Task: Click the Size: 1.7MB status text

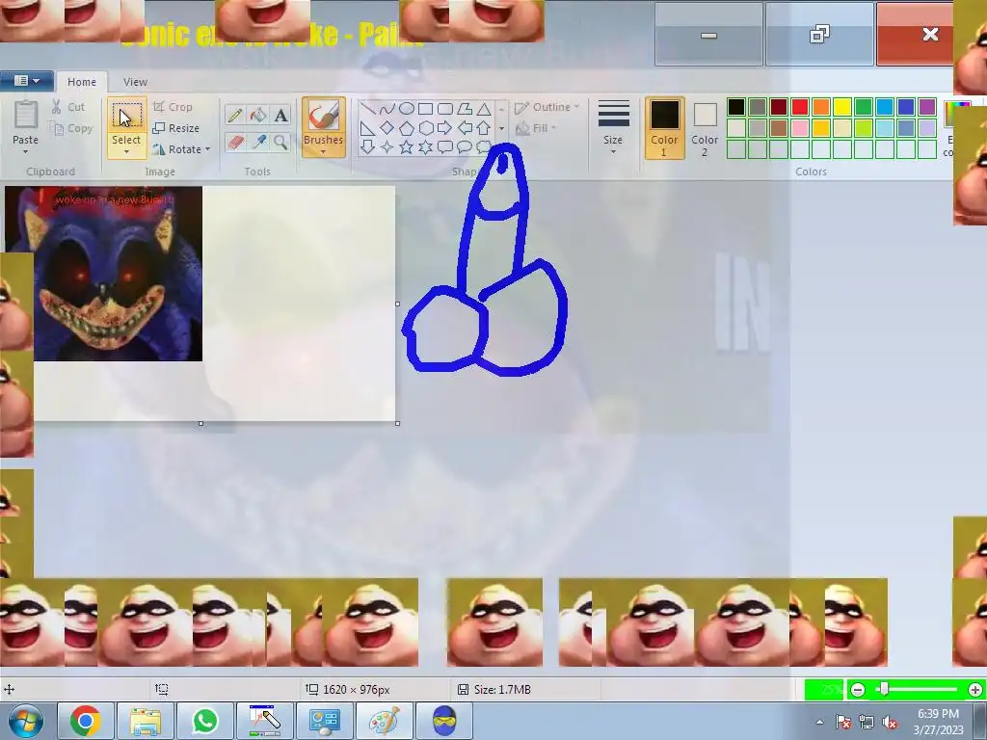Action: coord(502,690)
